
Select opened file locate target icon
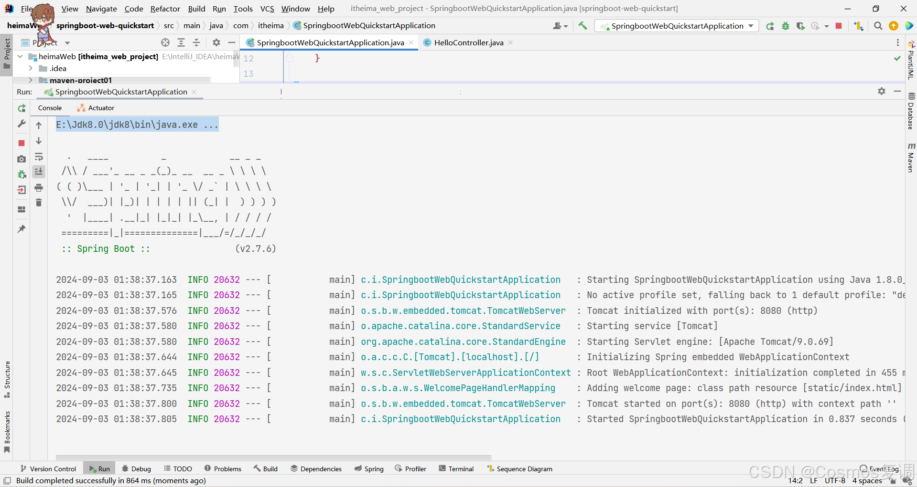click(165, 42)
